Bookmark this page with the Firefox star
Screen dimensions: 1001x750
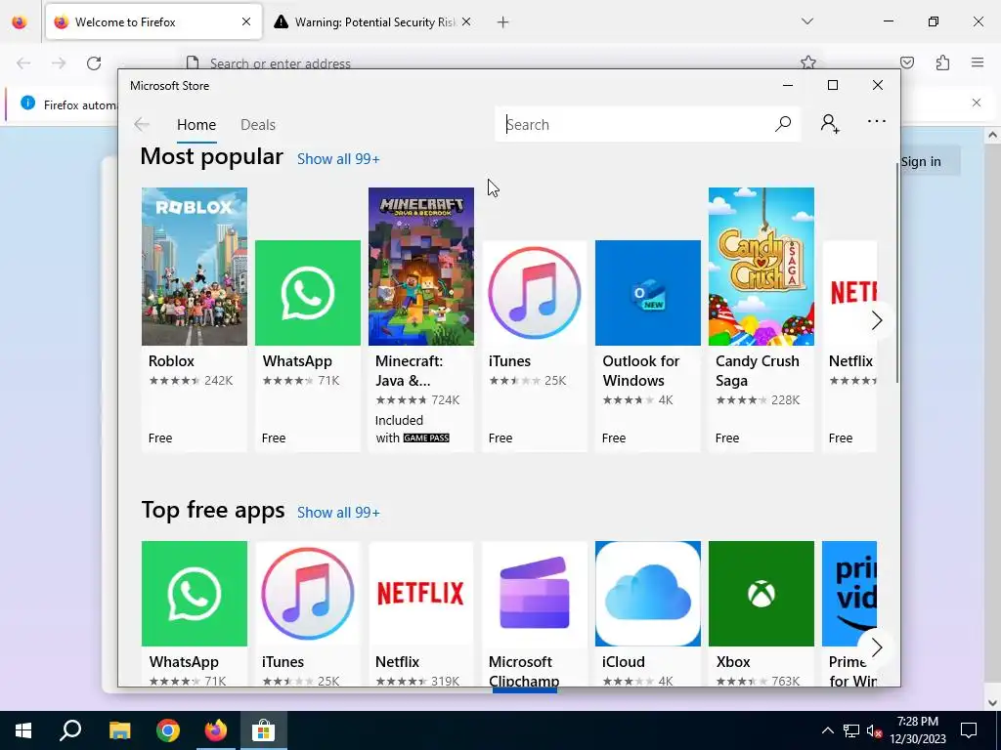click(808, 62)
